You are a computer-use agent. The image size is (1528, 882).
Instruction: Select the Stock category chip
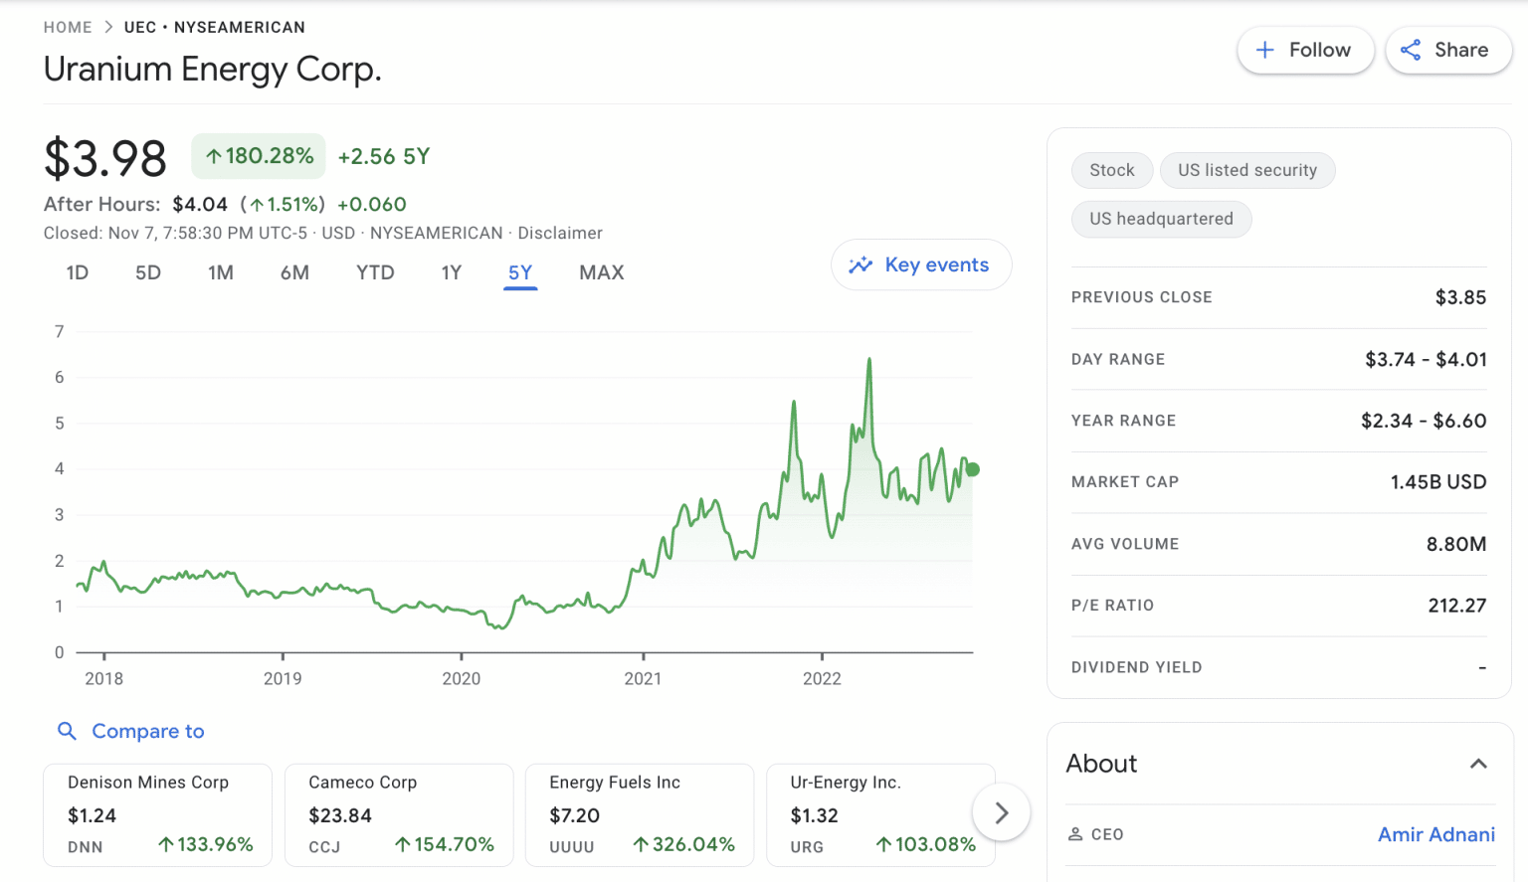coord(1111,170)
